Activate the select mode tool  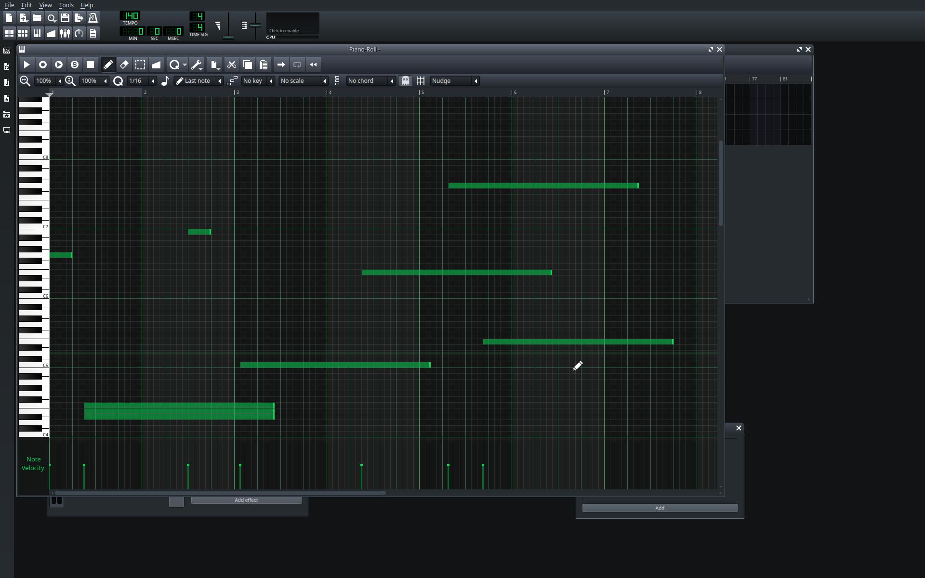click(140, 65)
